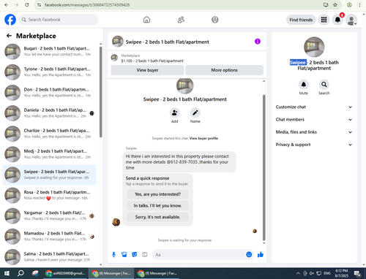Send quick reply 'Sorry, it's not available.'
This screenshot has width=366, height=279.
pyautogui.click(x=157, y=217)
